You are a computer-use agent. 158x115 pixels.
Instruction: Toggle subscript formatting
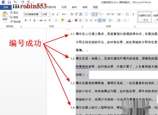[x=46, y=20]
